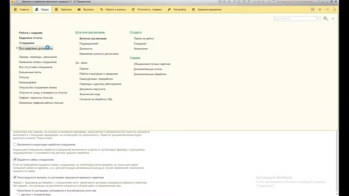
Task: Click the search input field
Action: [x=294, y=19]
